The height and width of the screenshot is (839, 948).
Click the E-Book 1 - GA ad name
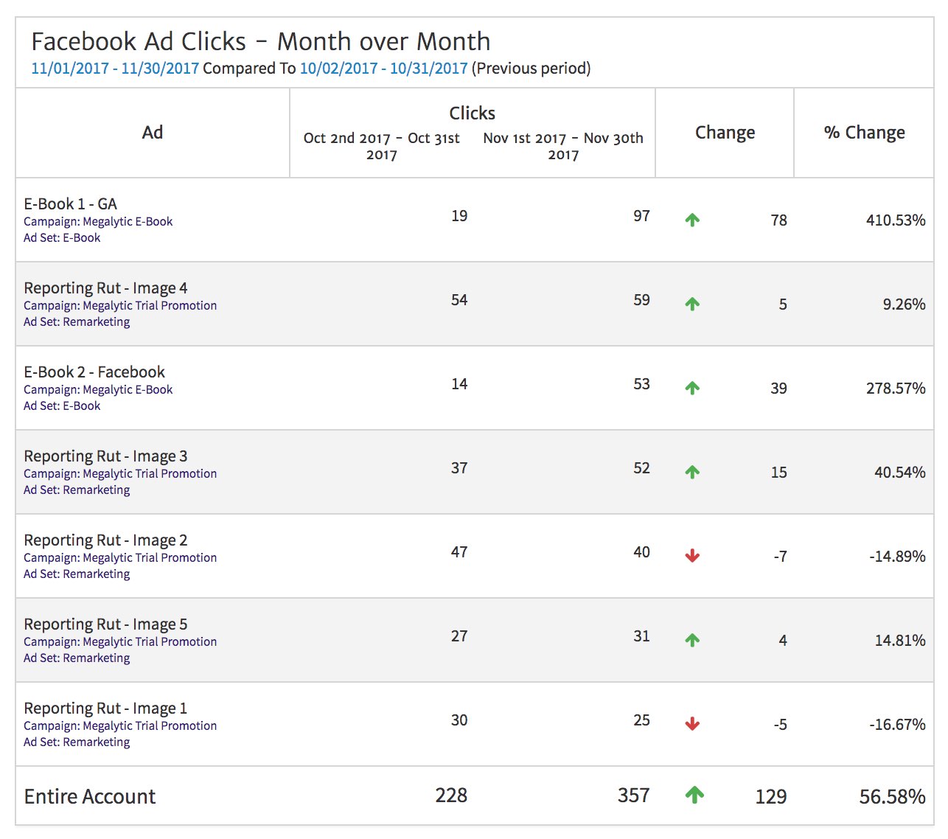[71, 204]
